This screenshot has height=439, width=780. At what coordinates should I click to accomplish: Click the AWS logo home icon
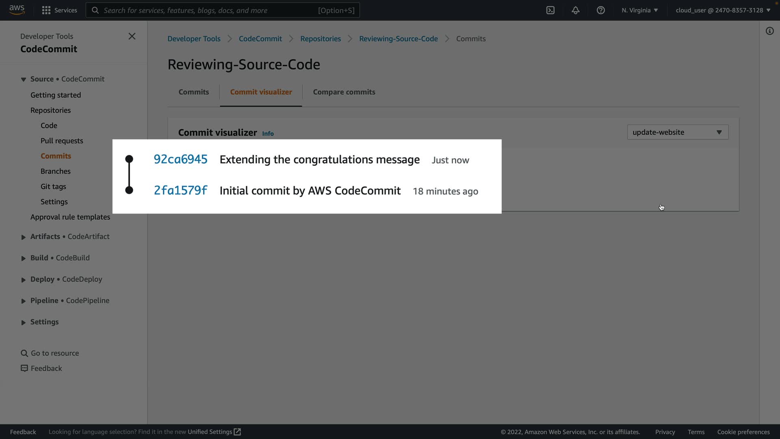pyautogui.click(x=17, y=10)
